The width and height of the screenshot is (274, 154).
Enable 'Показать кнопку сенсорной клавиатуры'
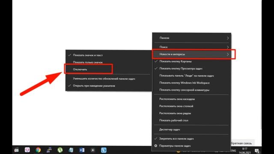(192, 90)
